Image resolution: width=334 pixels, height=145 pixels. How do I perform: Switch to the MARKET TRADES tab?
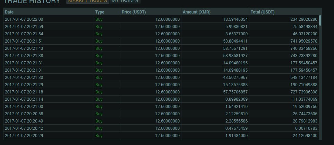[87, 1]
